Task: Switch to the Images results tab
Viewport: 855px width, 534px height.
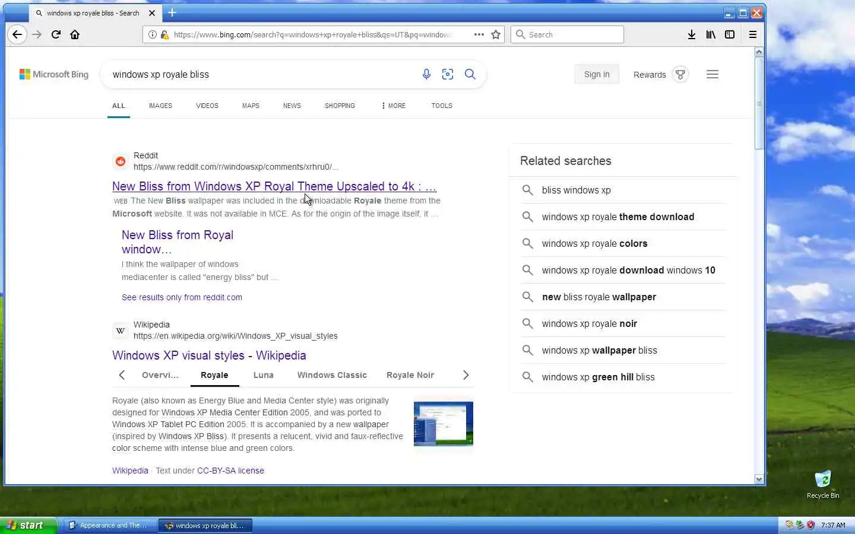Action: 160,106
